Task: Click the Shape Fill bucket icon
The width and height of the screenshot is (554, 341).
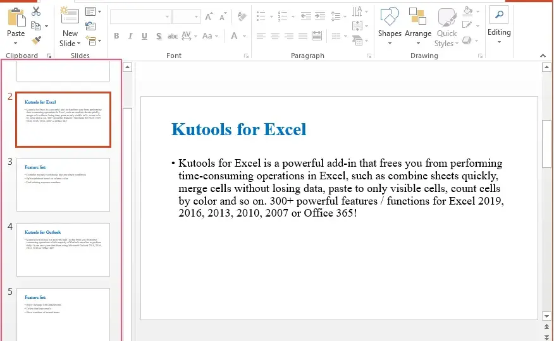Action: (x=467, y=11)
